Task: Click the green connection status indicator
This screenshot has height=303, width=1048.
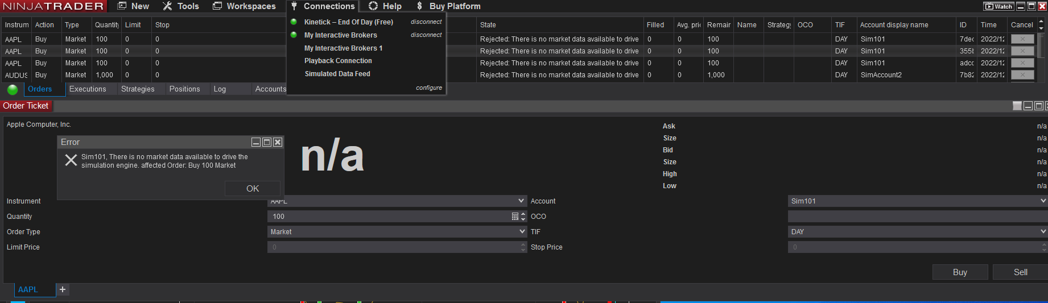Action: pyautogui.click(x=13, y=89)
